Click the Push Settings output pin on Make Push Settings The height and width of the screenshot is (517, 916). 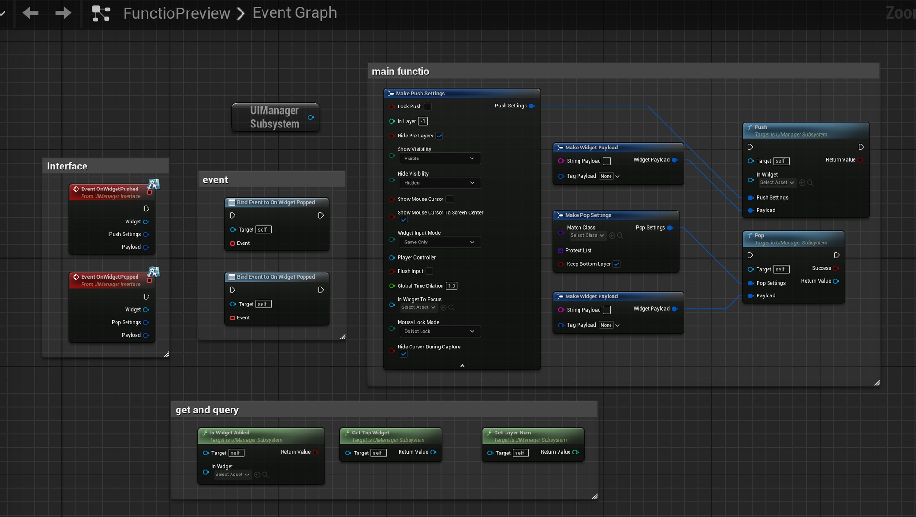[532, 106]
